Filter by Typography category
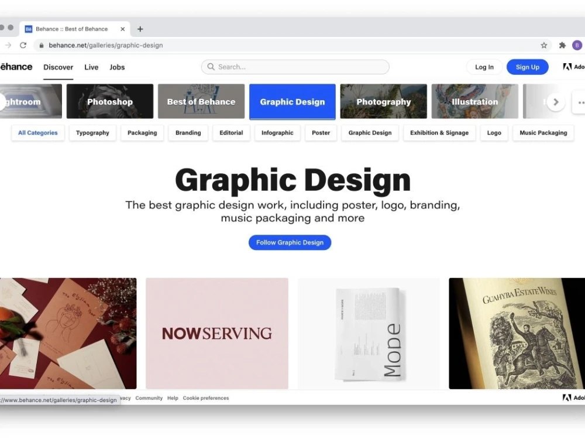This screenshot has width=585, height=439. point(92,132)
